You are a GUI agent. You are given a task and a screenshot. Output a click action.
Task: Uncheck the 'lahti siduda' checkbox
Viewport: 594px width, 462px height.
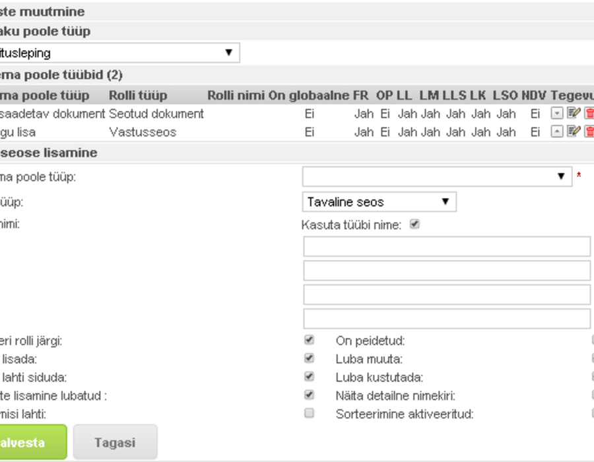point(309,376)
